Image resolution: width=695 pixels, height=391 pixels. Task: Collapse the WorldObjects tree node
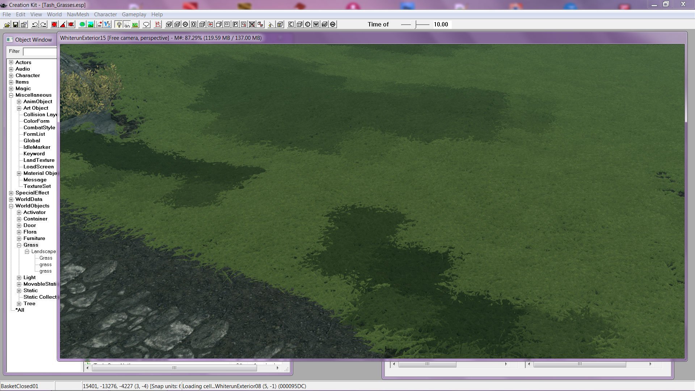(x=11, y=206)
